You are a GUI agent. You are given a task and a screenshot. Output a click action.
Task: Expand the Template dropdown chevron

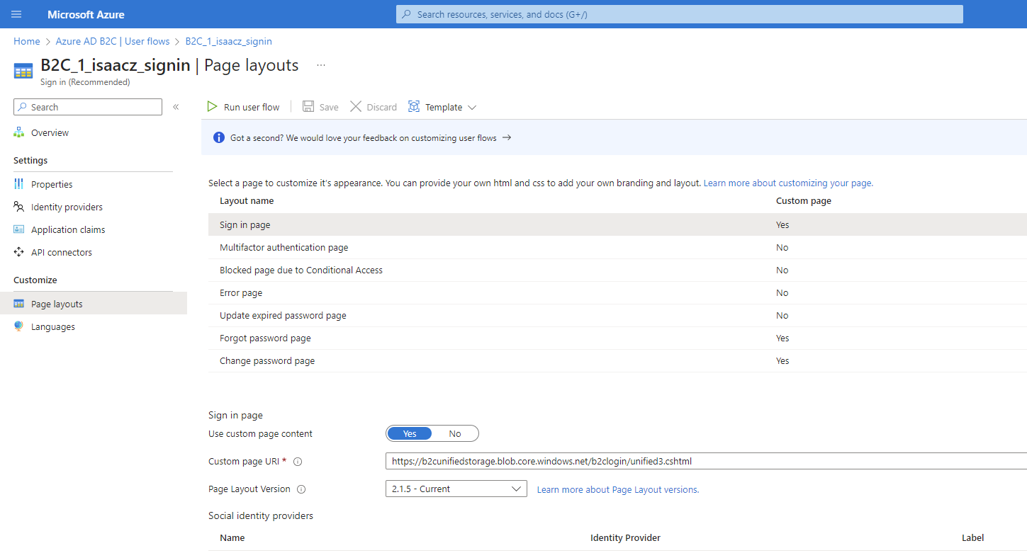472,108
